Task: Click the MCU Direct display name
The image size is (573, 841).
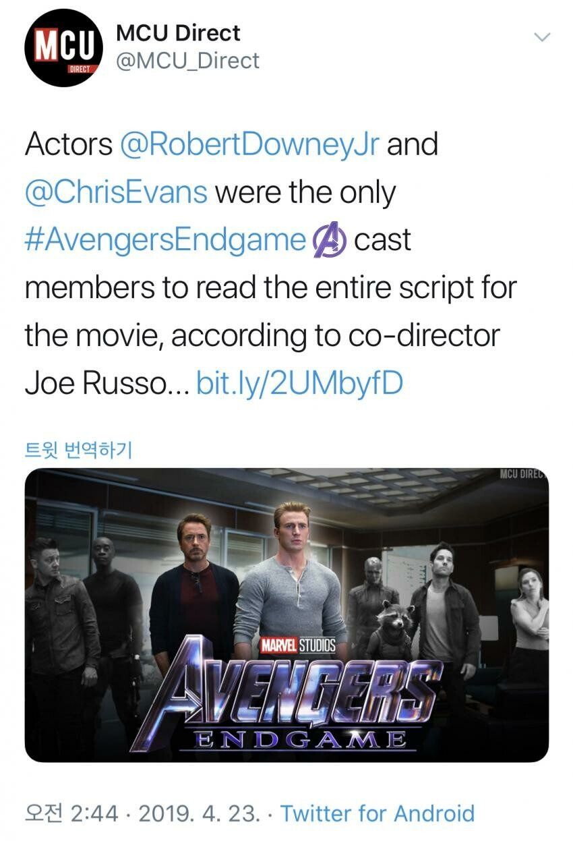Action: point(178,32)
